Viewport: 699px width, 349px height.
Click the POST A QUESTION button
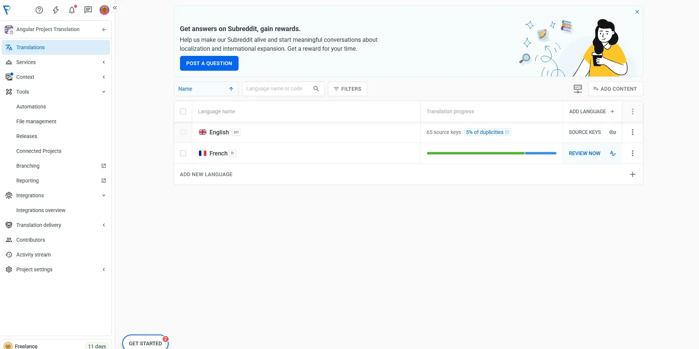click(209, 63)
